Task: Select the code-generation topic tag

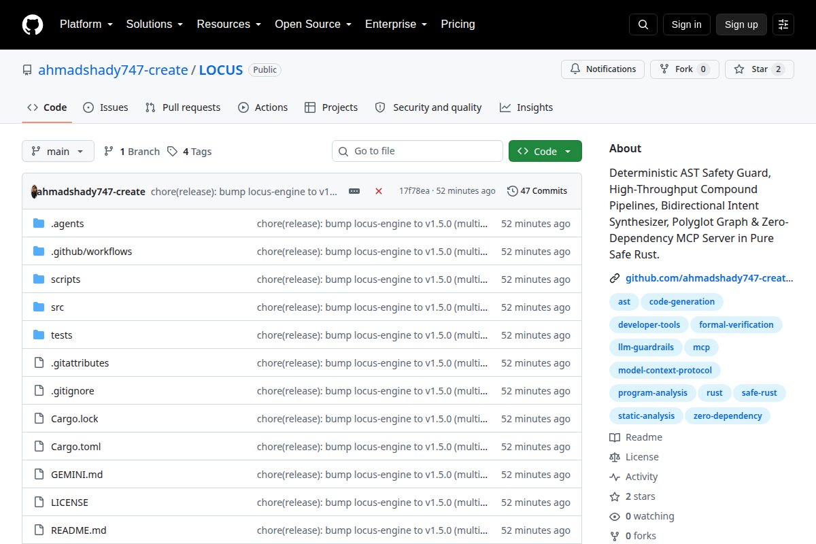Action: tap(682, 302)
